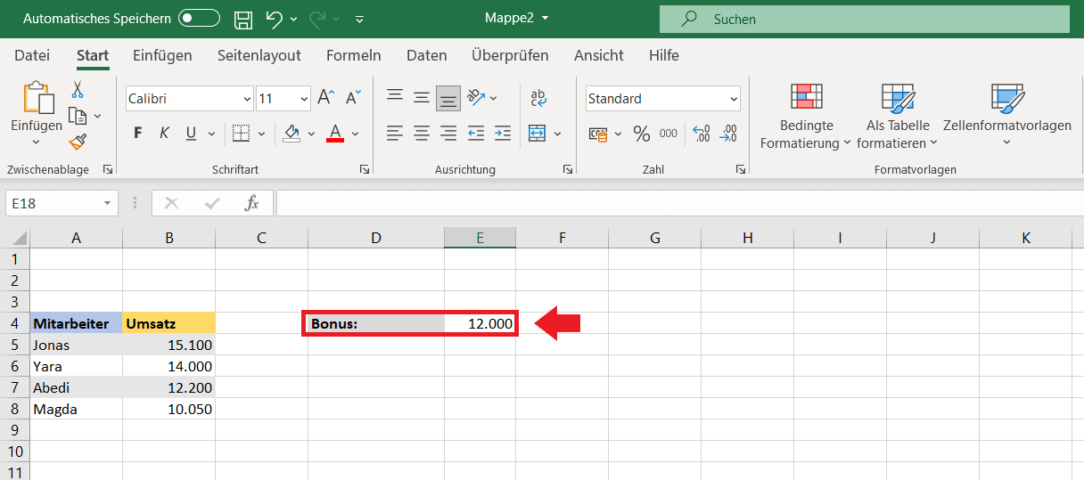Click the fill color bucket icon
This screenshot has width=1084, height=480.
(292, 134)
